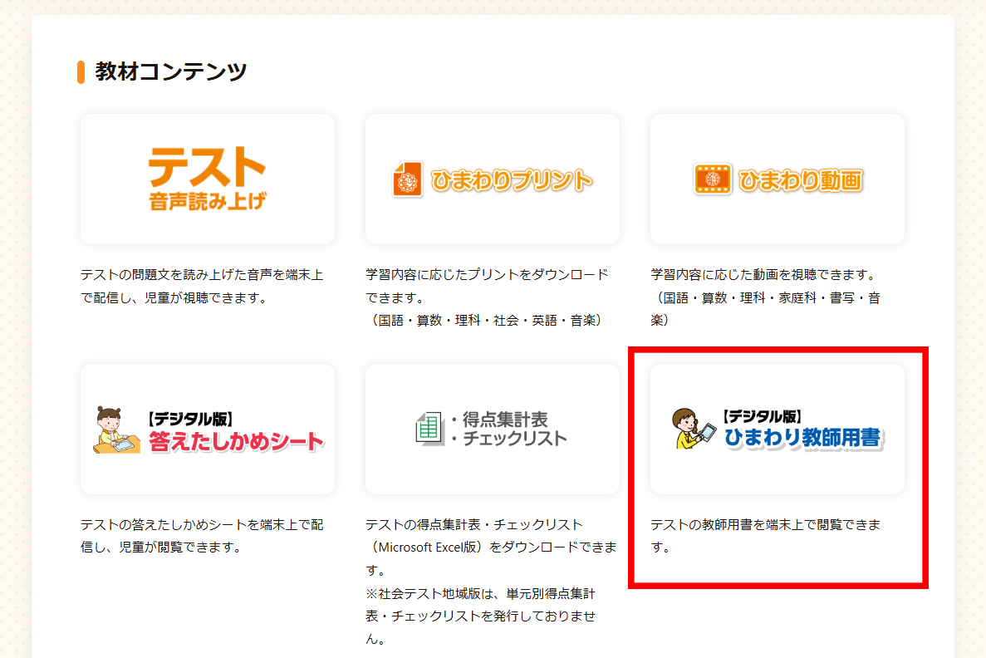The height and width of the screenshot is (658, 986).
Task: Open the テスト音声読み上げ content card
Action: coord(206,179)
